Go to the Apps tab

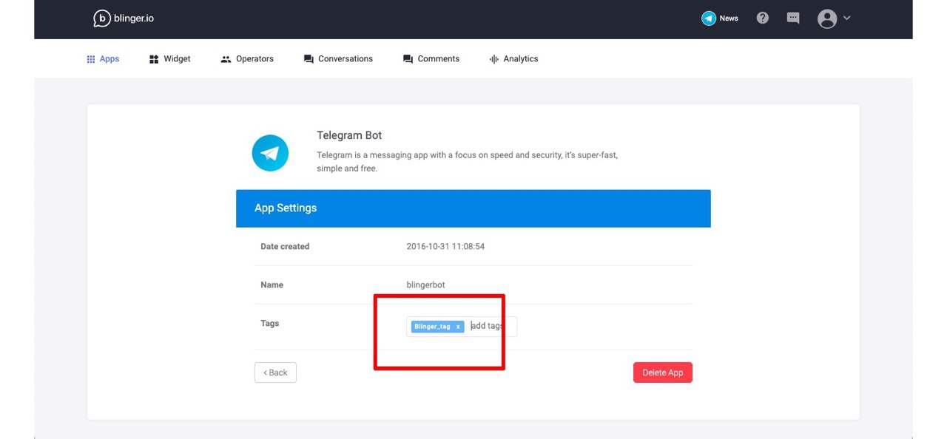tap(103, 59)
